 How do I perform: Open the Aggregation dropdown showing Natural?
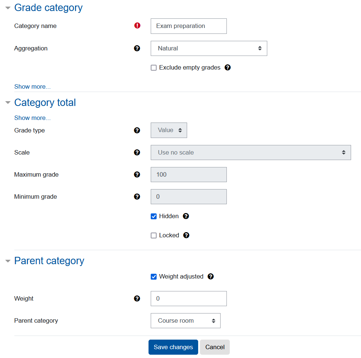(209, 48)
